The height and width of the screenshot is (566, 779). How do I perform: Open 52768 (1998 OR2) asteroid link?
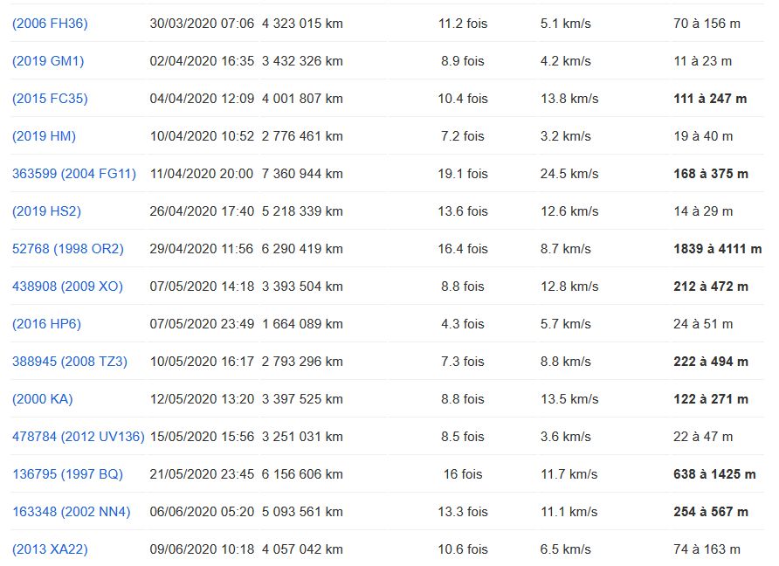[x=68, y=249]
